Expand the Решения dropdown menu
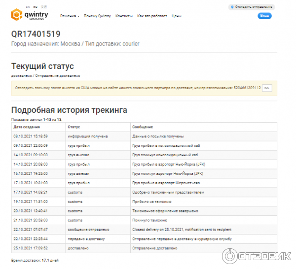The width and height of the screenshot is (296, 269). pyautogui.click(x=70, y=16)
